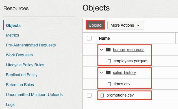Click the sales_history folder icon
The width and height of the screenshot is (178, 109).
pyautogui.click(x=108, y=72)
